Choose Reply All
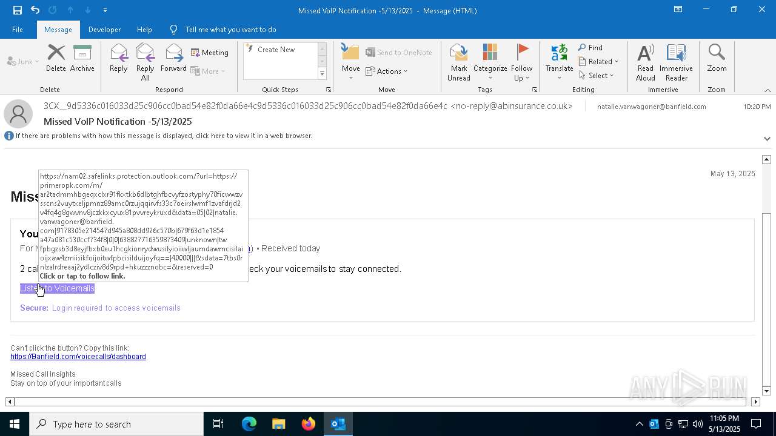Viewport: 776px width, 436px height. [145, 62]
